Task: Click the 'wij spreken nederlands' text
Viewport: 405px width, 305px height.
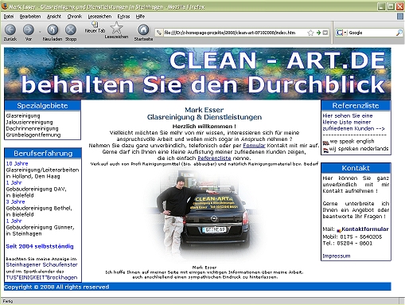Action: [x=359, y=149]
